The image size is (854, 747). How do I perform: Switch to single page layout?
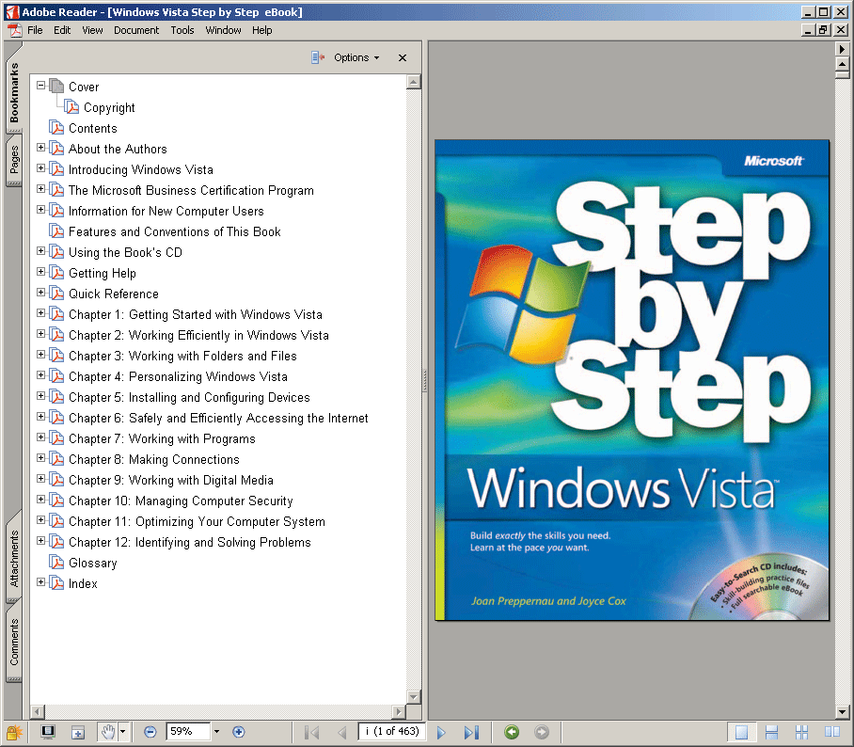741,732
